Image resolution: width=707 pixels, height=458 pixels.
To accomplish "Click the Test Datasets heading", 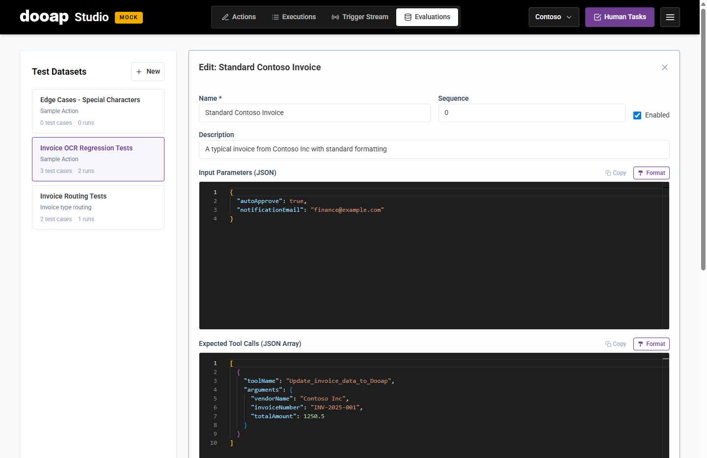I will (59, 72).
